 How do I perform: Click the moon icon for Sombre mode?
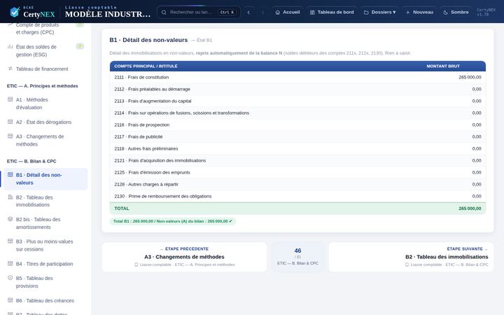445,12
